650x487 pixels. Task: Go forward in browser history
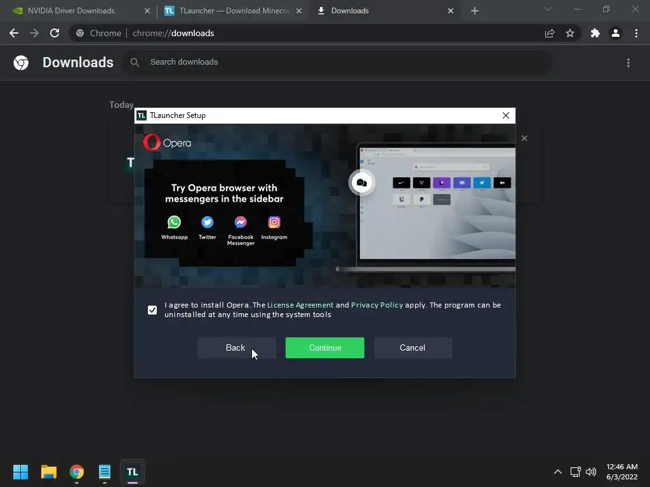click(x=34, y=33)
